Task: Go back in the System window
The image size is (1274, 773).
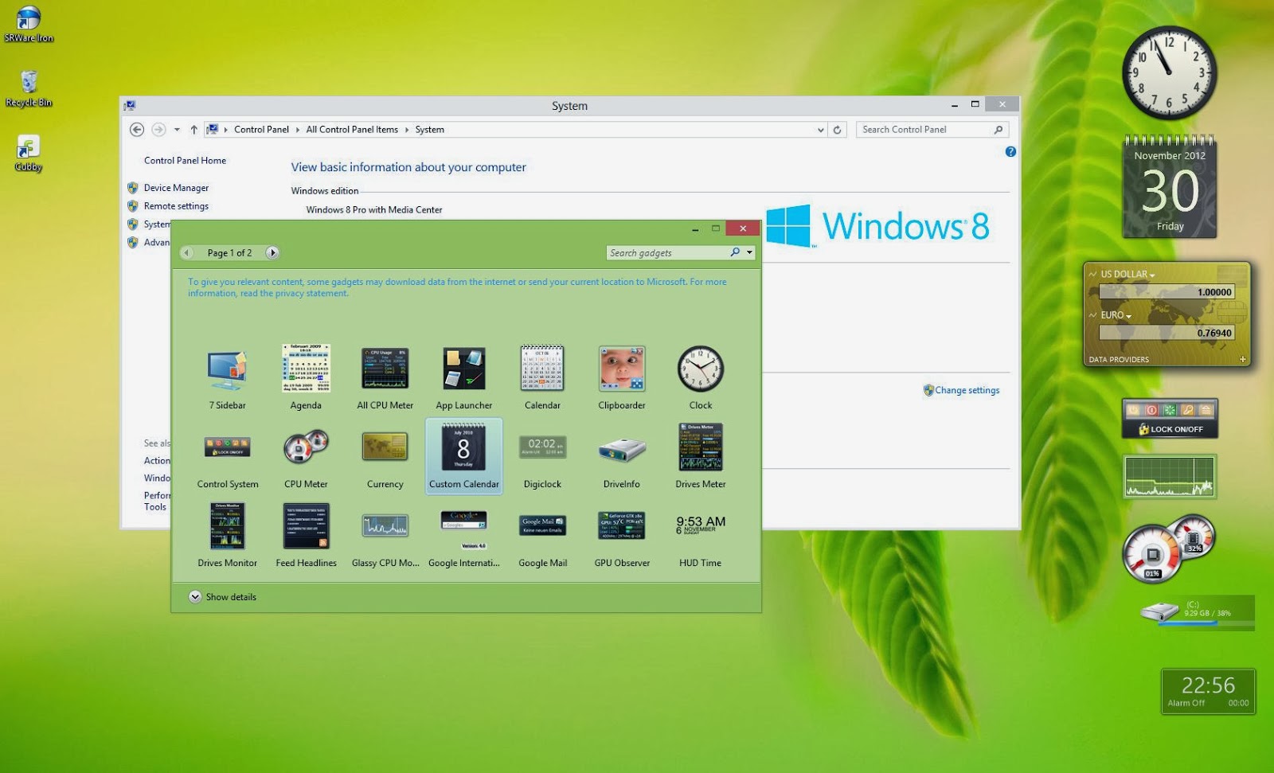Action: 137,130
